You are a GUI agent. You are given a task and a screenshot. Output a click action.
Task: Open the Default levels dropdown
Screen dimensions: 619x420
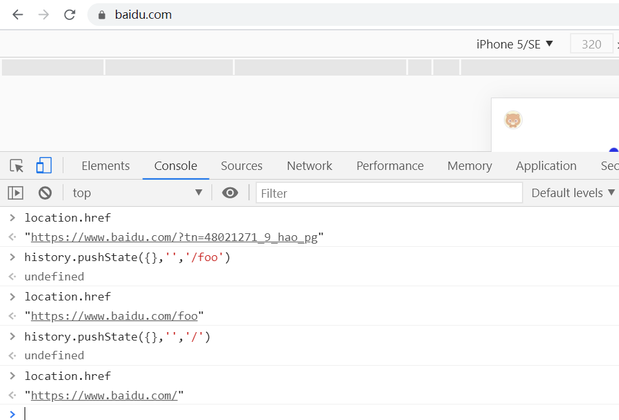point(573,193)
